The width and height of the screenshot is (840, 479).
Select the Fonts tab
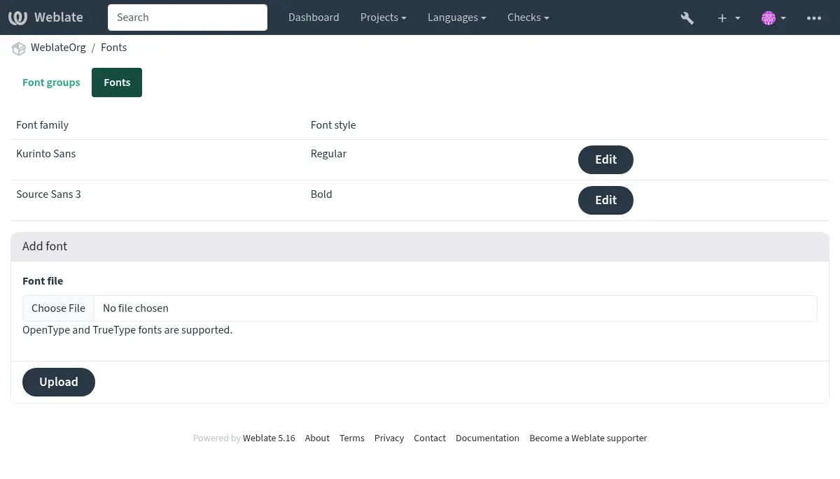click(x=117, y=83)
